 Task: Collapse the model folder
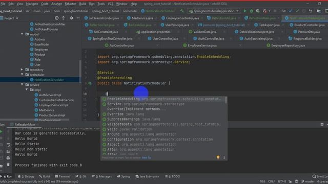[22, 34]
